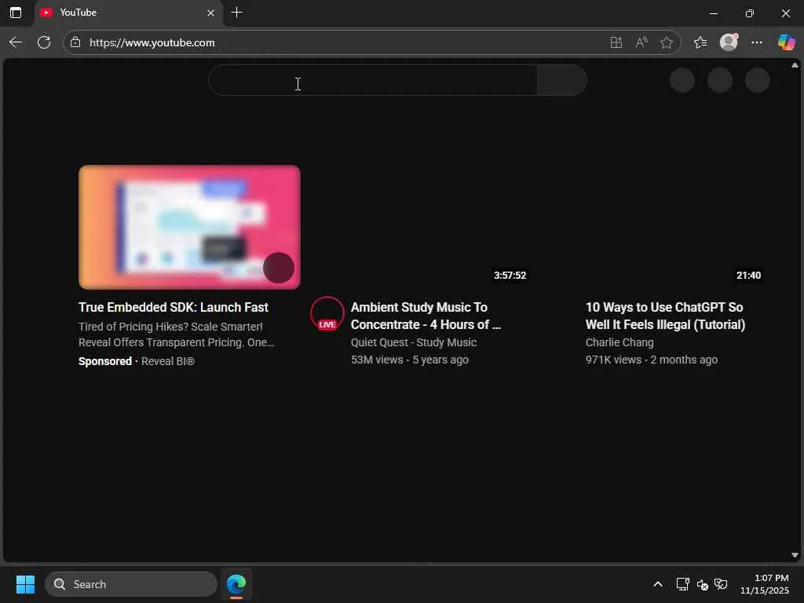The image size is (804, 603).
Task: Open the Windows Start menu
Action: pyautogui.click(x=25, y=584)
